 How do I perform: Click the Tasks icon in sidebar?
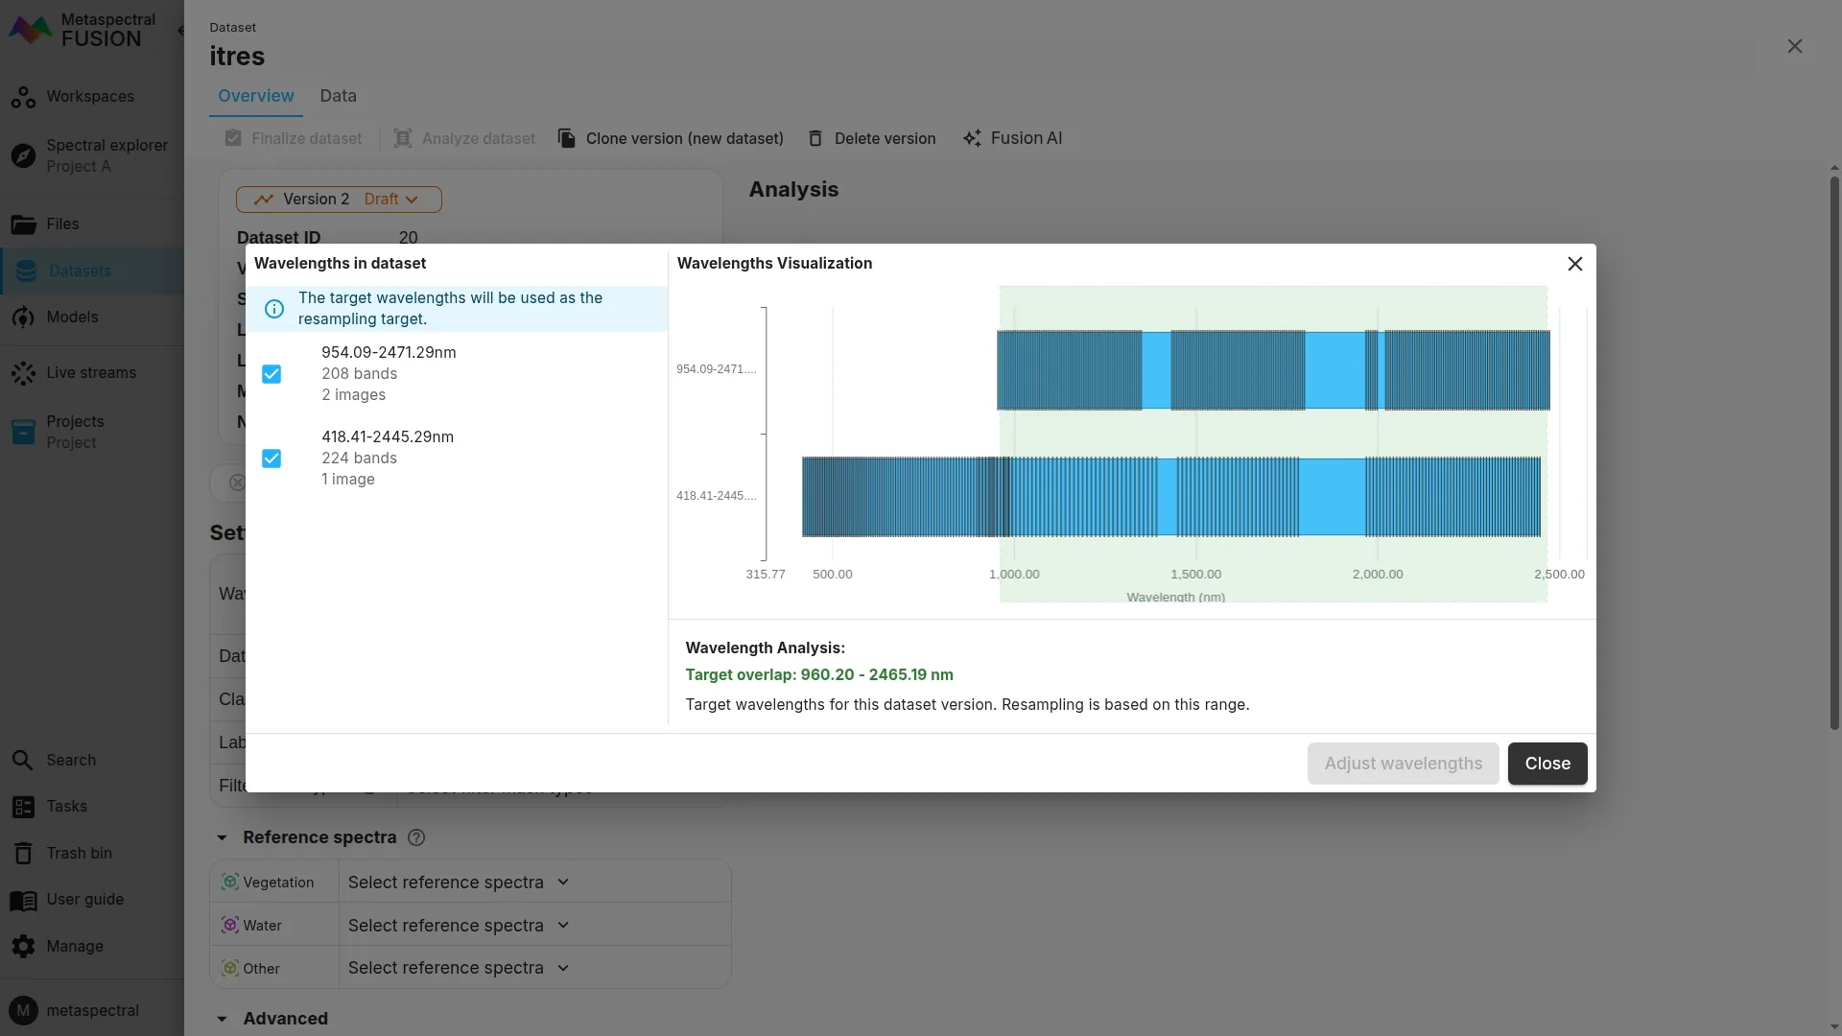coord(23,807)
